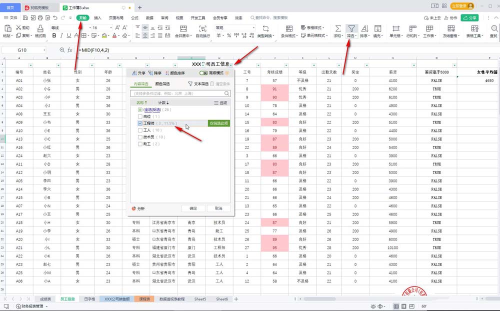Image resolution: width=500 pixels, height=311 pixels.
Task: Click the 类型转换 type conversion icon
Action: [265, 28]
